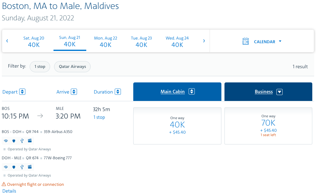The height and width of the screenshot is (196, 316).
Task: Sort results by Depart time
Action: tap(22, 92)
